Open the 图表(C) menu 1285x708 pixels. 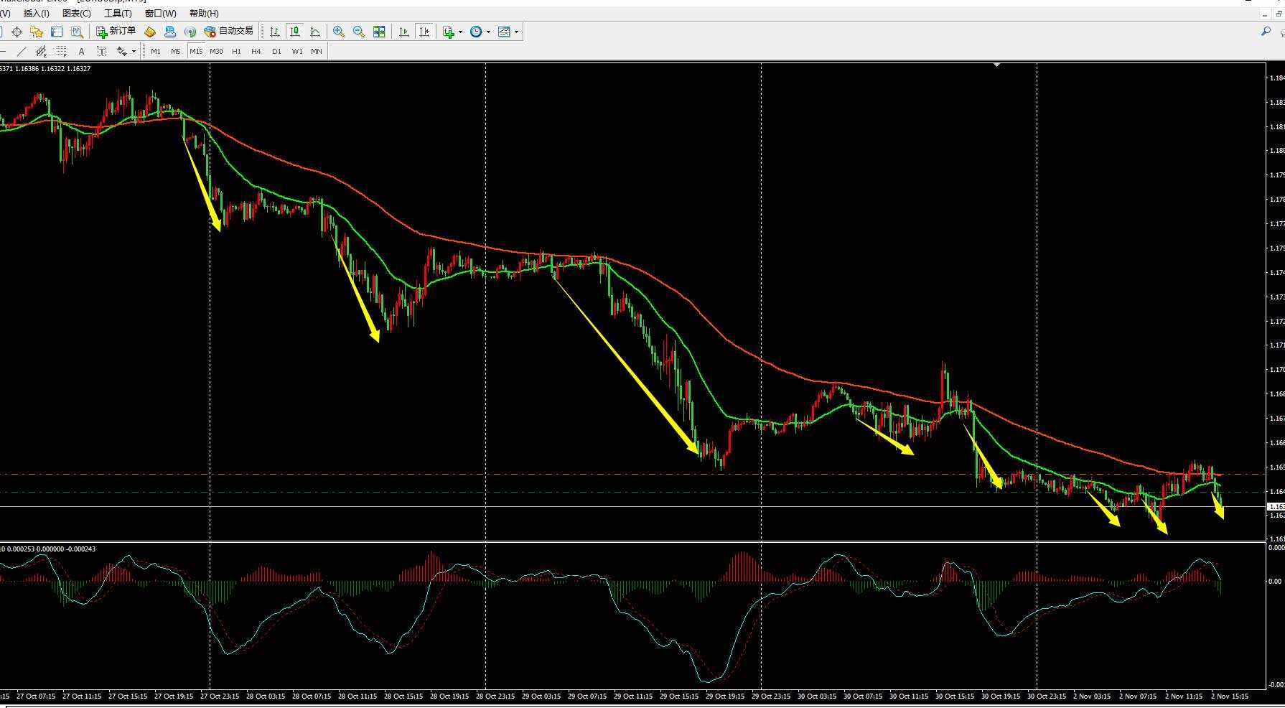pos(76,14)
